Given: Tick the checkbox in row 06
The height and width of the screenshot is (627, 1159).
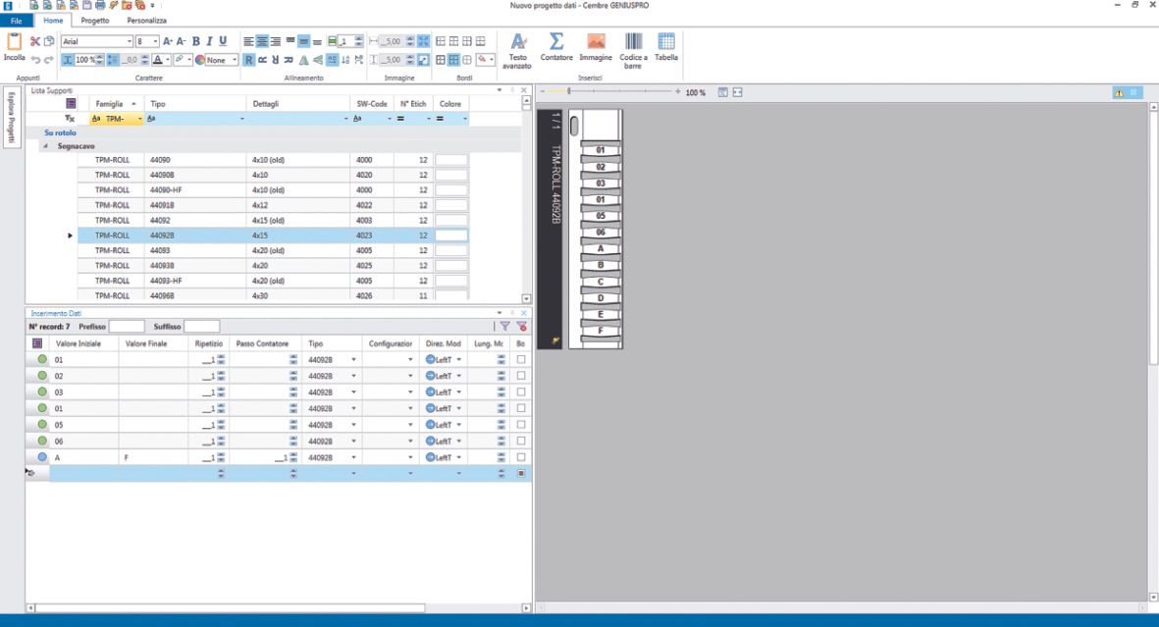Looking at the screenshot, I should click(521, 441).
